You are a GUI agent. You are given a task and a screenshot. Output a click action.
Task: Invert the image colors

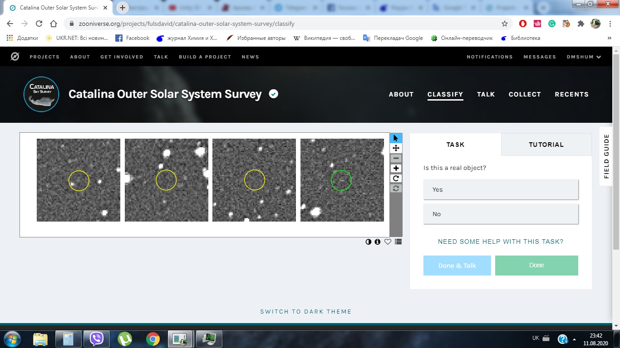click(369, 242)
